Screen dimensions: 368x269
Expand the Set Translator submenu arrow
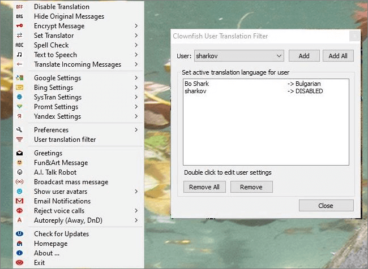pos(136,36)
